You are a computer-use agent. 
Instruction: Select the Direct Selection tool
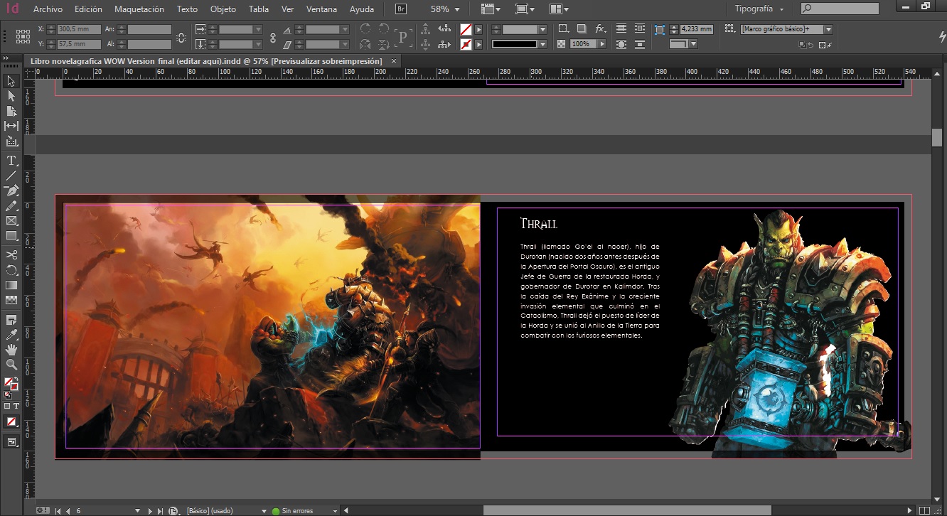pos(11,96)
